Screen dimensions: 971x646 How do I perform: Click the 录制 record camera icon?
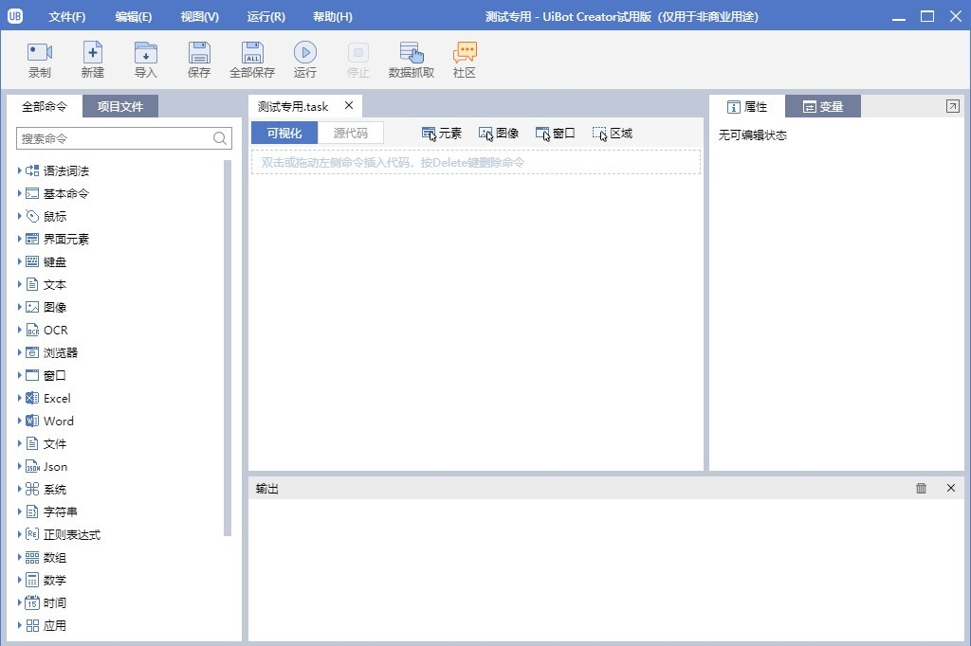pyautogui.click(x=40, y=53)
